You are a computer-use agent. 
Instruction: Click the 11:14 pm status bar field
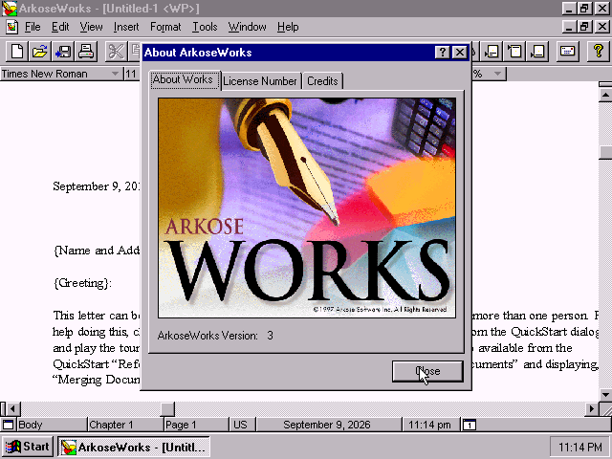click(x=429, y=425)
